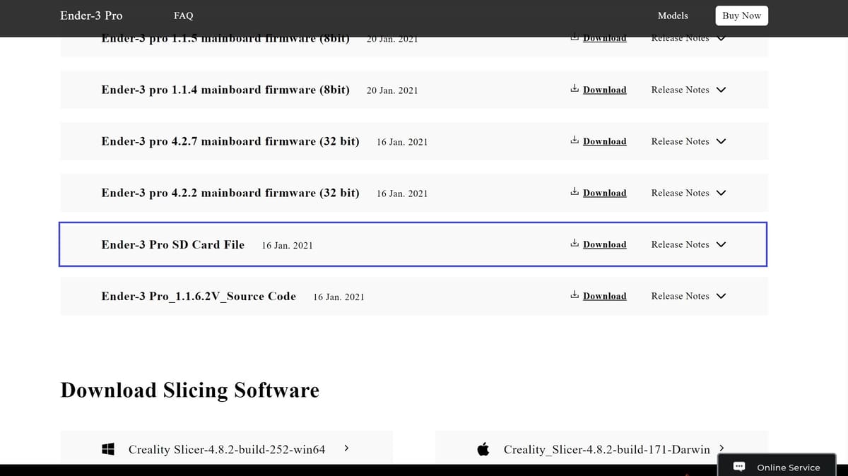Click the download arrow icon for 1.1.4 firmware
Image resolution: width=848 pixels, height=476 pixels.
click(x=575, y=89)
